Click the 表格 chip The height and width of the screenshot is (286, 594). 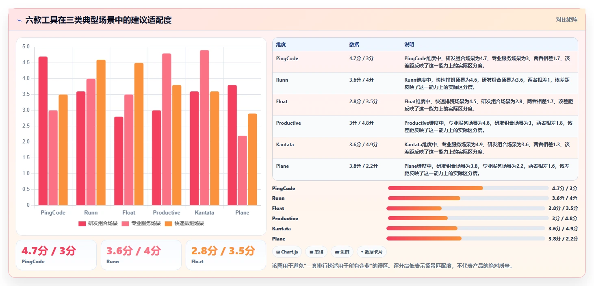click(x=317, y=252)
